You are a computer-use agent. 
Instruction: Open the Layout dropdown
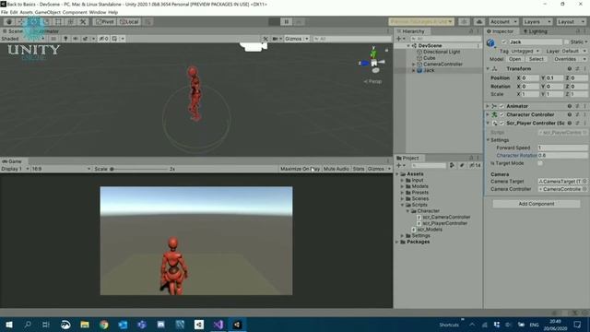coord(571,22)
